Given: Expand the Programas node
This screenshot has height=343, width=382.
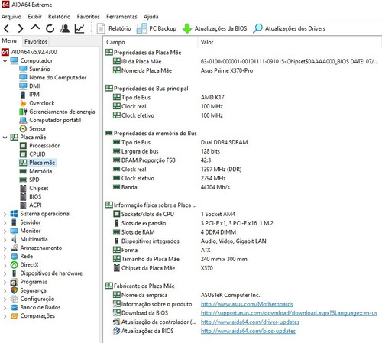Looking at the screenshot, I should [x=5, y=283].
